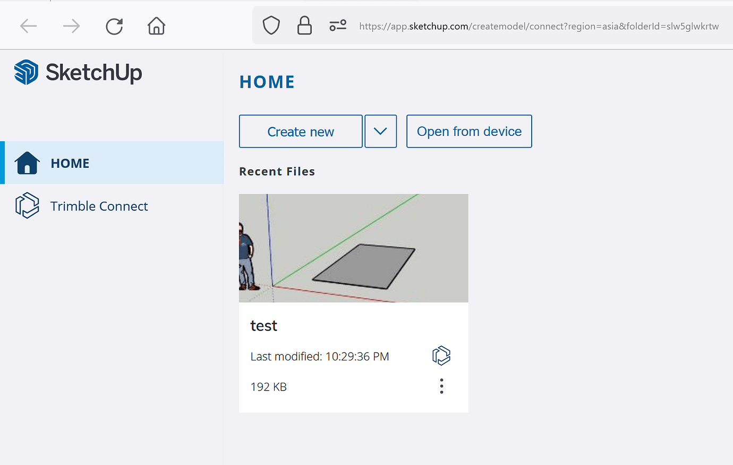Go to Trimble Connect from the sidebar
The height and width of the screenshot is (465, 733).
[99, 206]
